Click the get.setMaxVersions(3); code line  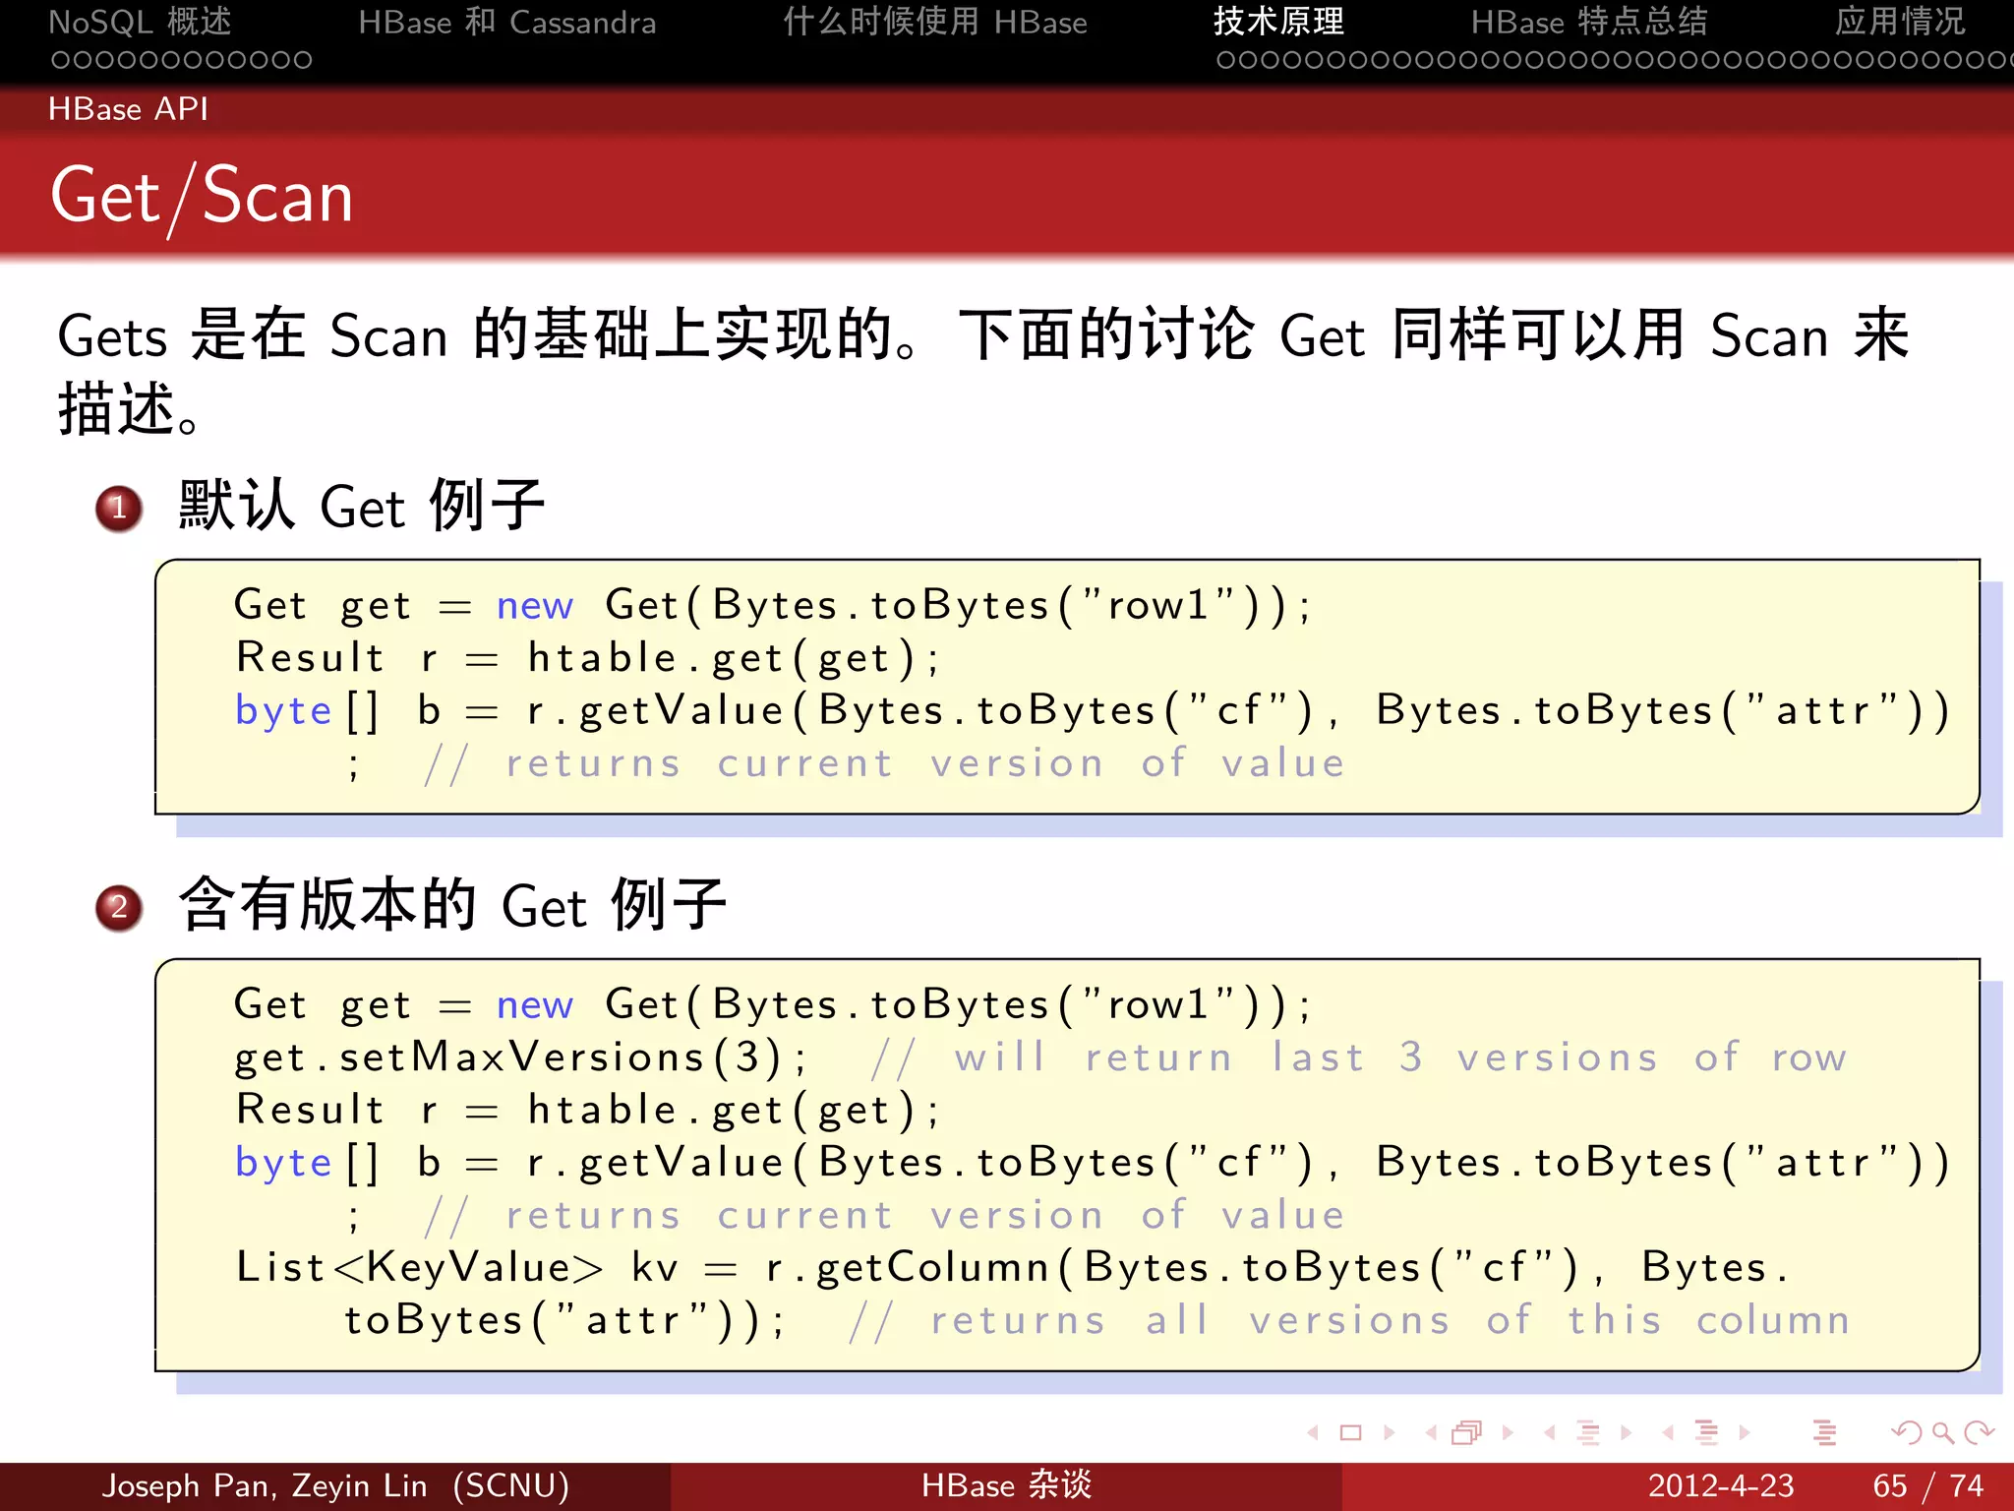[x=521, y=1058]
